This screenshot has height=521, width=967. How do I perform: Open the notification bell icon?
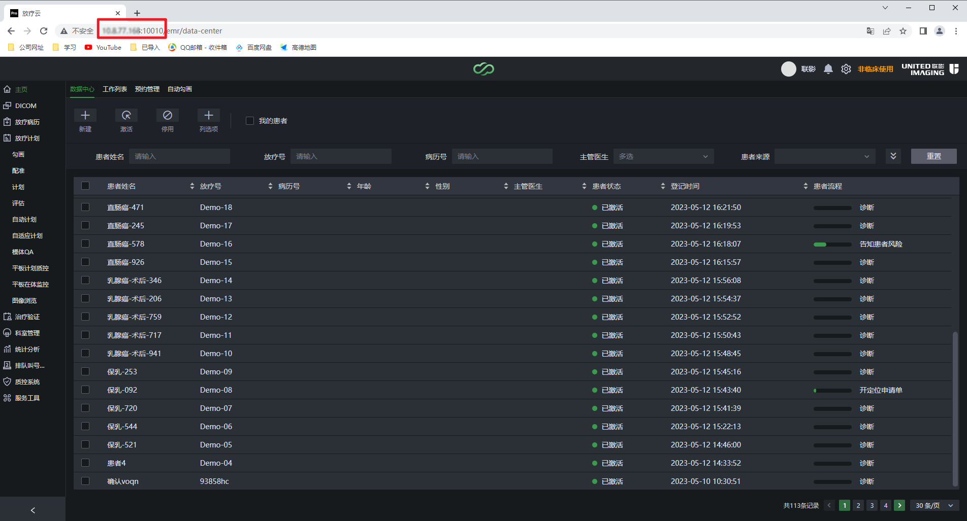[828, 69]
